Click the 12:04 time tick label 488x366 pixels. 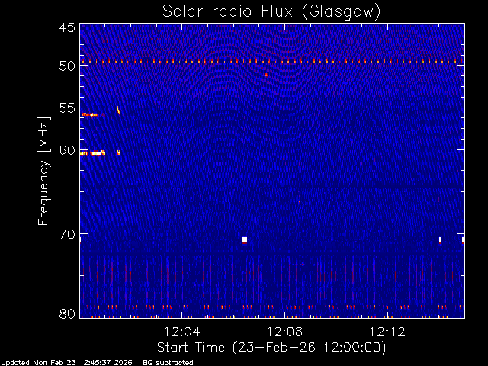182,332
